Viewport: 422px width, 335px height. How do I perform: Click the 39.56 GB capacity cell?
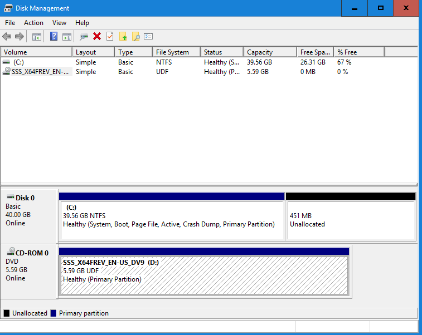tap(259, 62)
